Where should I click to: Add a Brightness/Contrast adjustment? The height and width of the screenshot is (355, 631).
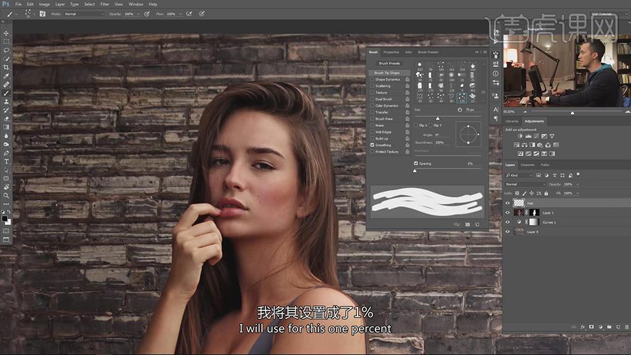click(x=520, y=136)
